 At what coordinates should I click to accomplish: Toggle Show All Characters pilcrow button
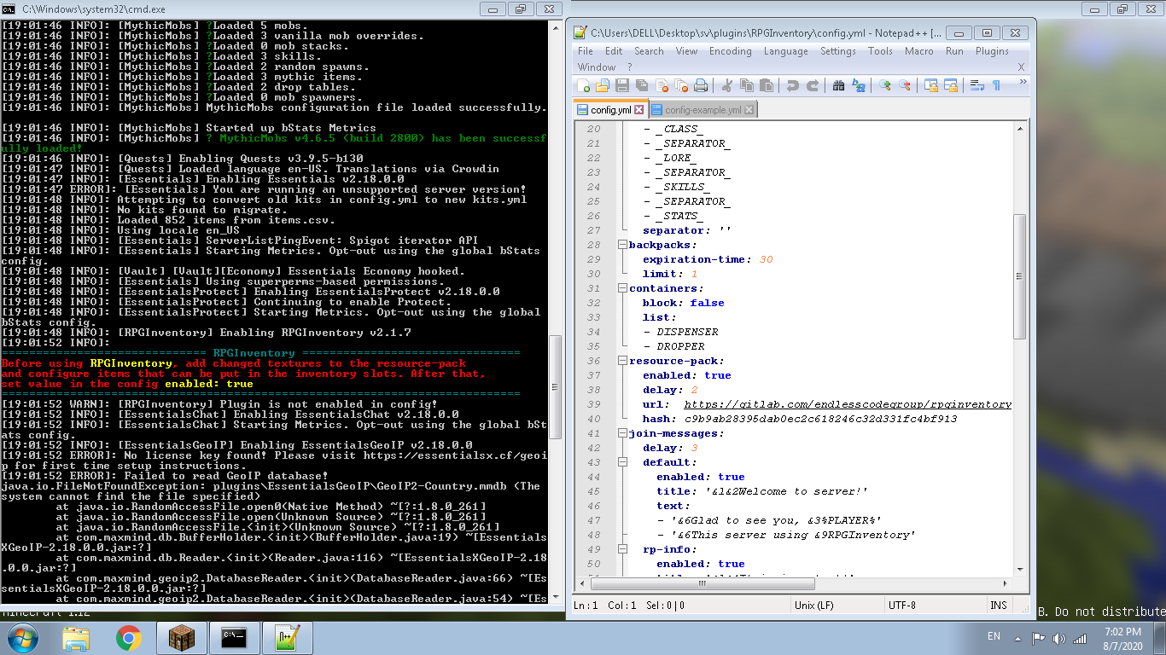(x=996, y=85)
